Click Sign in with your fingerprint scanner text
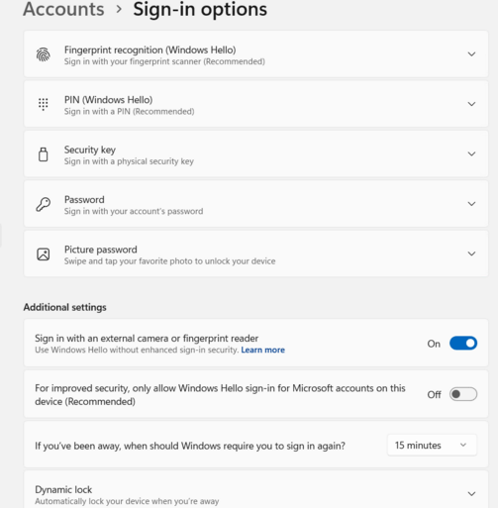The width and height of the screenshot is (498, 508). coord(164,61)
